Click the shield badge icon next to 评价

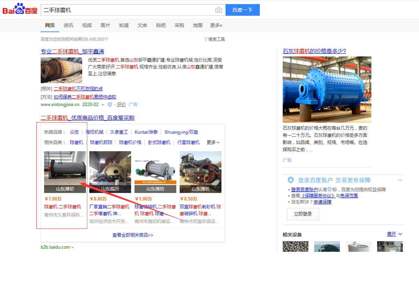pos(110,104)
